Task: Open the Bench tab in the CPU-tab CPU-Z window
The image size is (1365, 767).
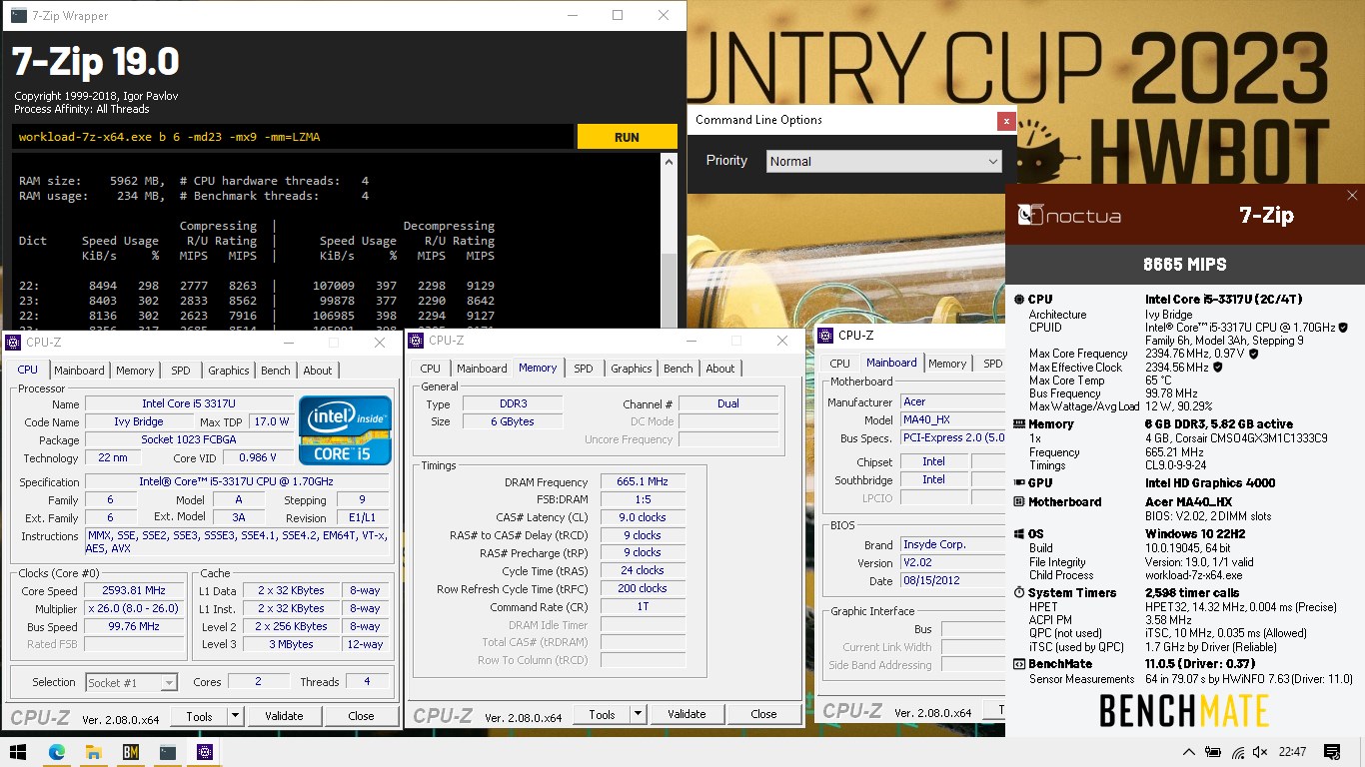Action: (276, 371)
